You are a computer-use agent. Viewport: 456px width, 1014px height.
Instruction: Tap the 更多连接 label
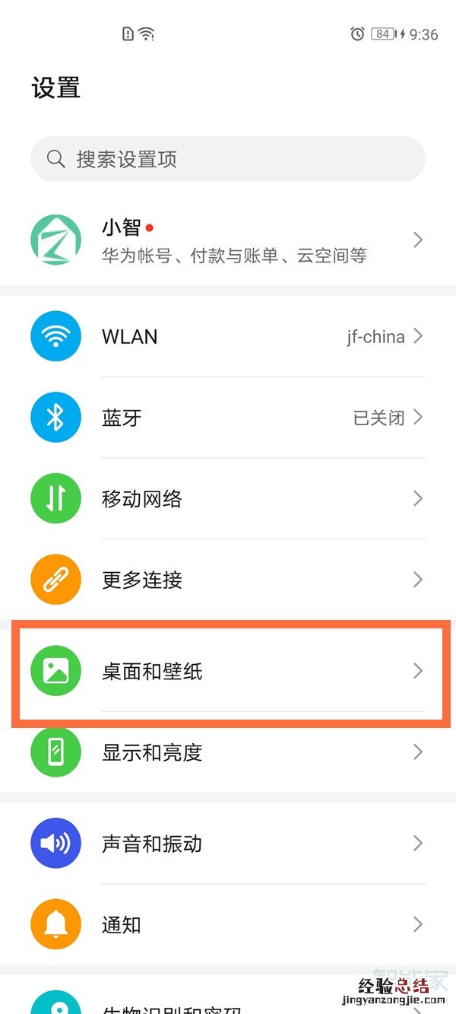pyautogui.click(x=142, y=580)
